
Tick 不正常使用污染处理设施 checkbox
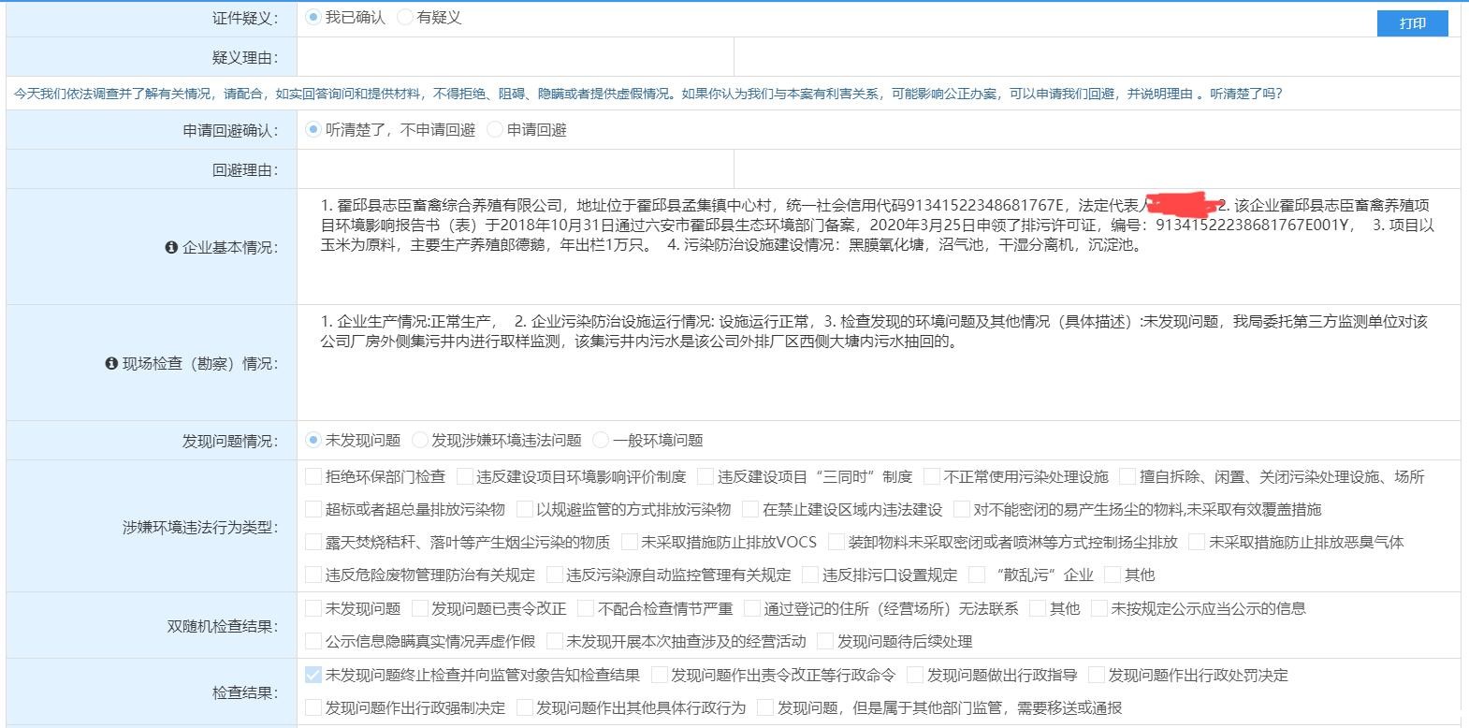(932, 477)
